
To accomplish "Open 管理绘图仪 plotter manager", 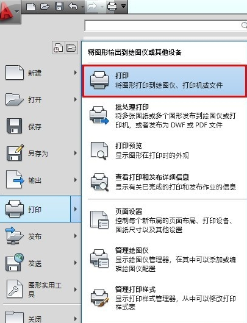I will (x=164, y=260).
